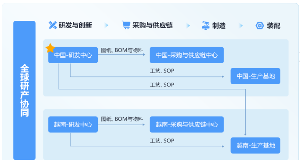The height and width of the screenshot is (163, 300).
Task: Open the 越南-采购与供应链中心 box
Action: (x=187, y=124)
